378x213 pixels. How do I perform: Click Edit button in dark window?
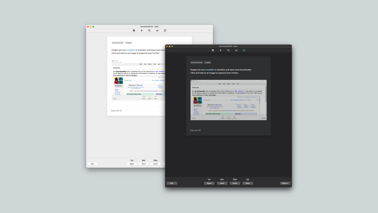click(172, 183)
